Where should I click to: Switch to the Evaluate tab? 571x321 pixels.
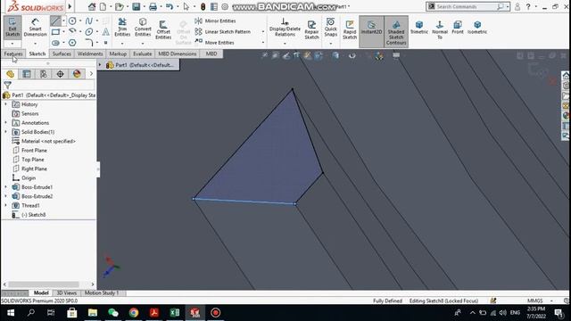[x=143, y=53]
